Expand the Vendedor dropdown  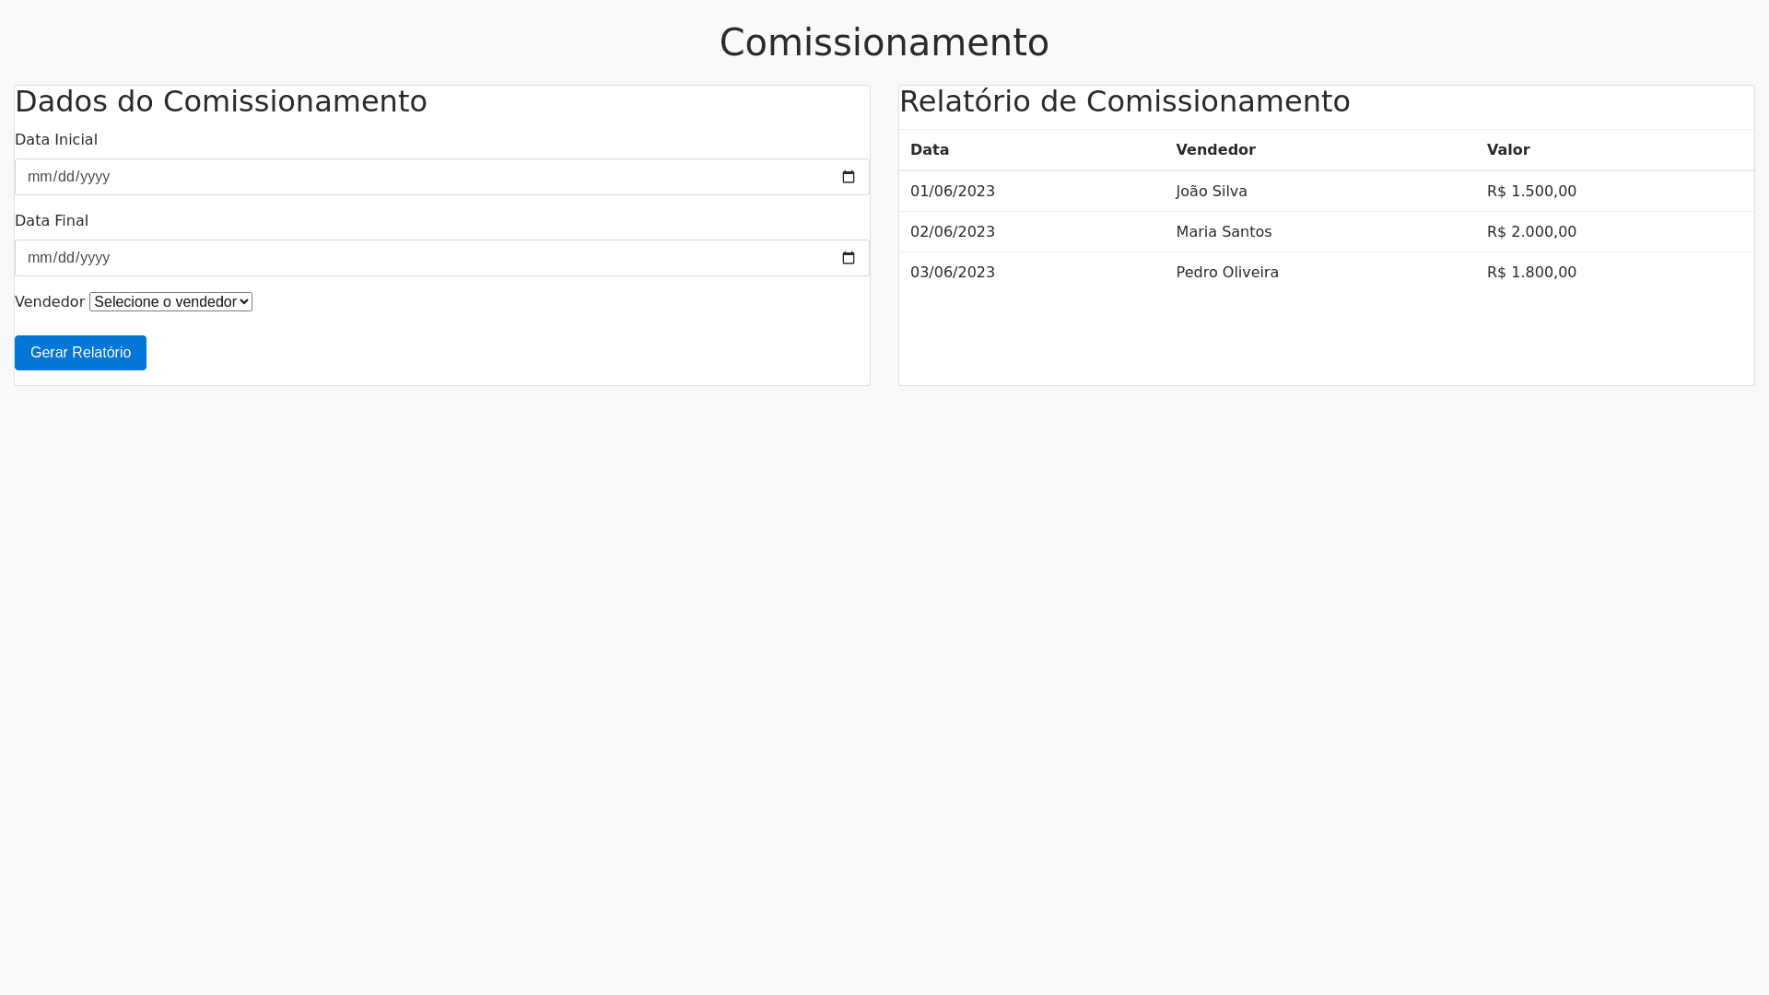pos(170,302)
